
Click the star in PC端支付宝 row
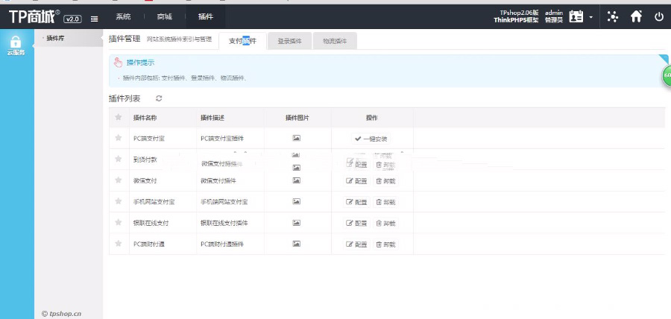point(118,138)
